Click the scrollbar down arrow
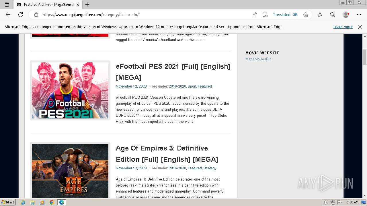This screenshot has width=367, height=206. 365,195
